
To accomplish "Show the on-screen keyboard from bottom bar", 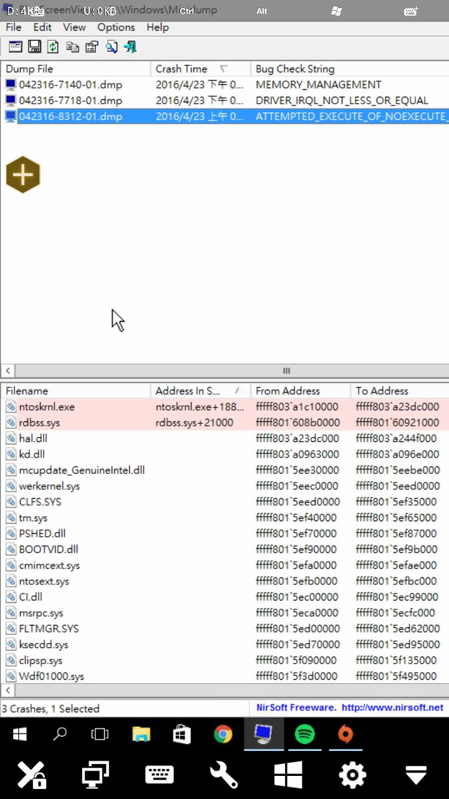I will tap(160, 775).
